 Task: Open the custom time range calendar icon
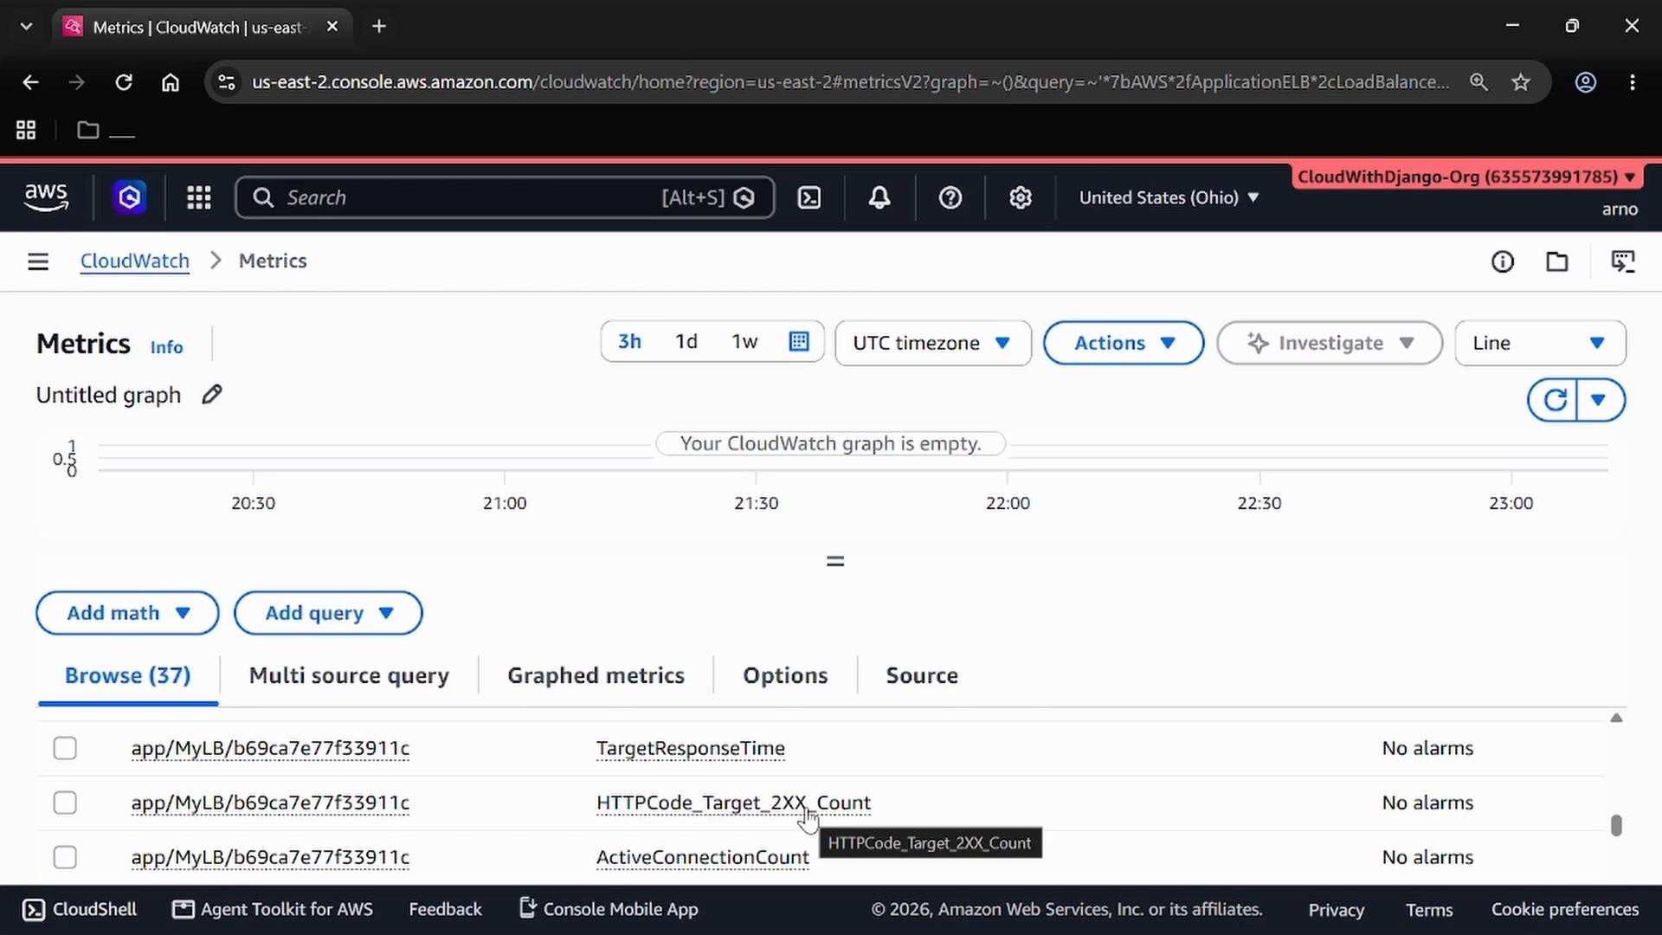tap(799, 341)
